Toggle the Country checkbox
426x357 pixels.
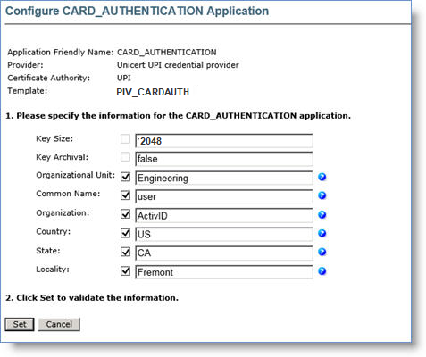coord(125,233)
